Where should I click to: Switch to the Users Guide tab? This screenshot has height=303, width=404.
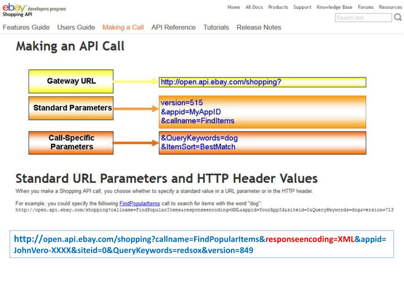click(x=76, y=27)
